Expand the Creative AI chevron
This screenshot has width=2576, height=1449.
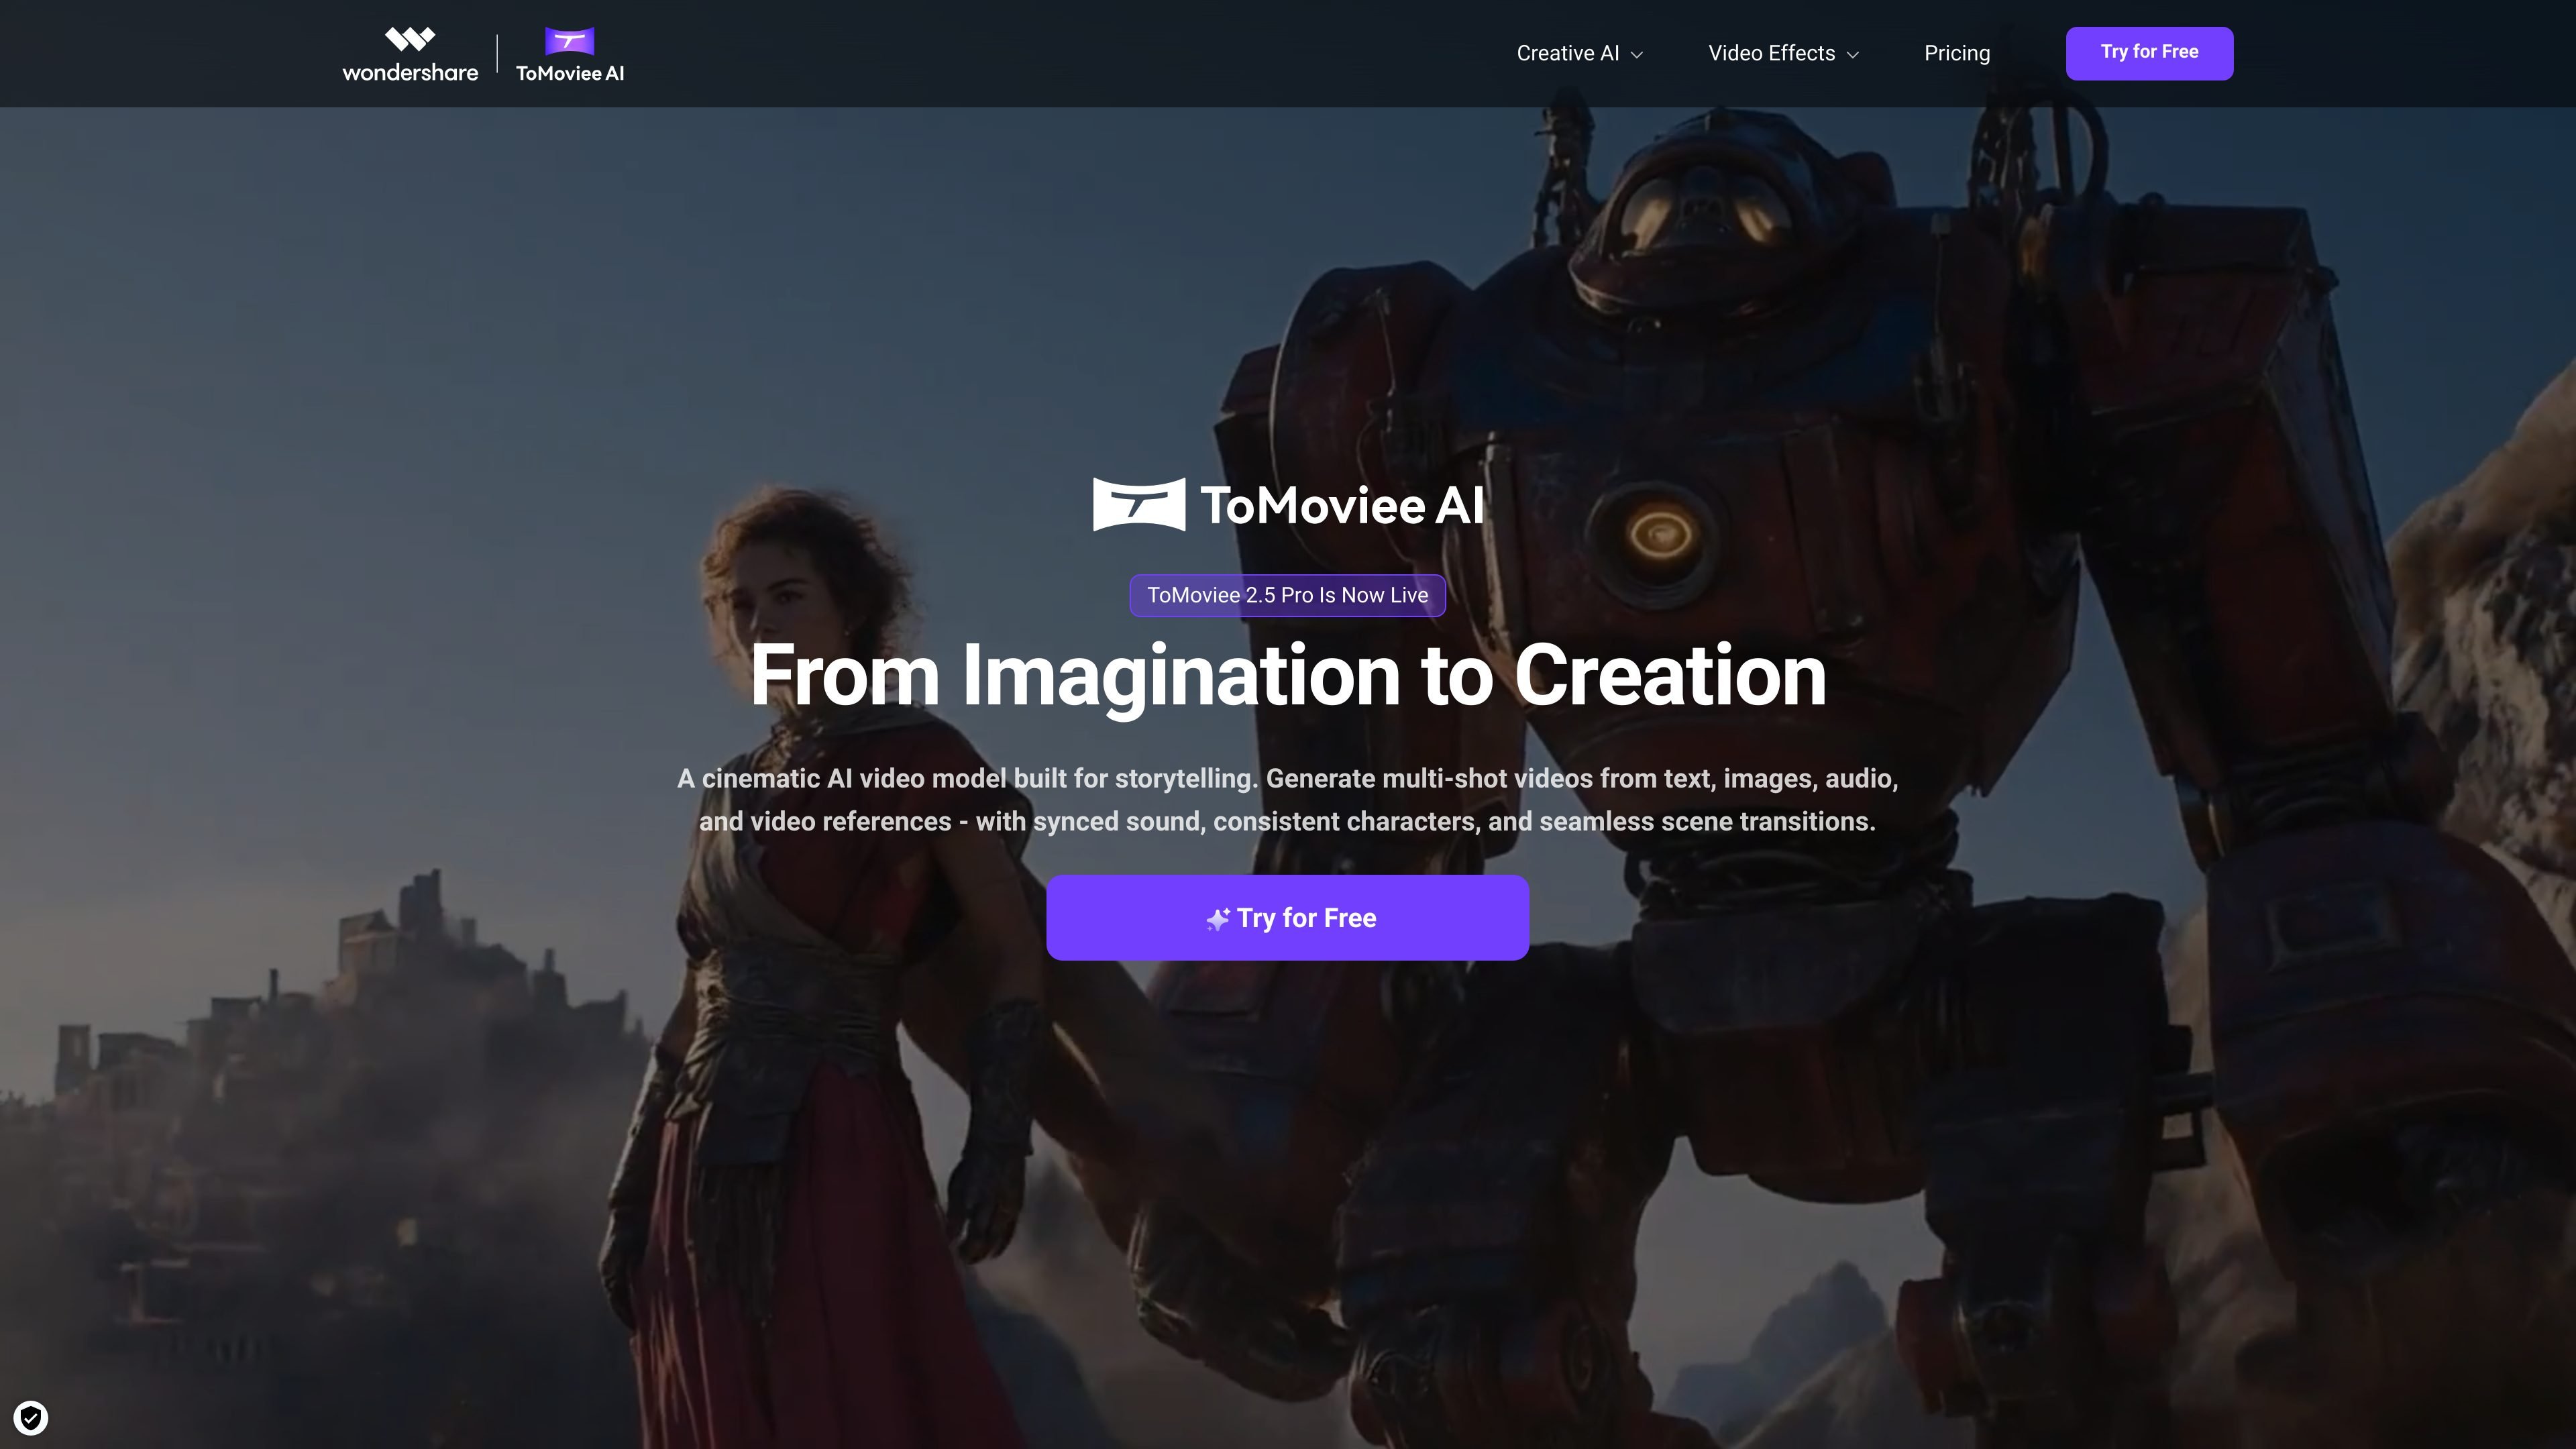pos(1637,55)
